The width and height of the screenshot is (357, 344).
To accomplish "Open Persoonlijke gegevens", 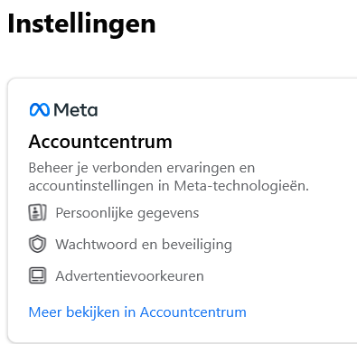I will pyautogui.click(x=127, y=213).
